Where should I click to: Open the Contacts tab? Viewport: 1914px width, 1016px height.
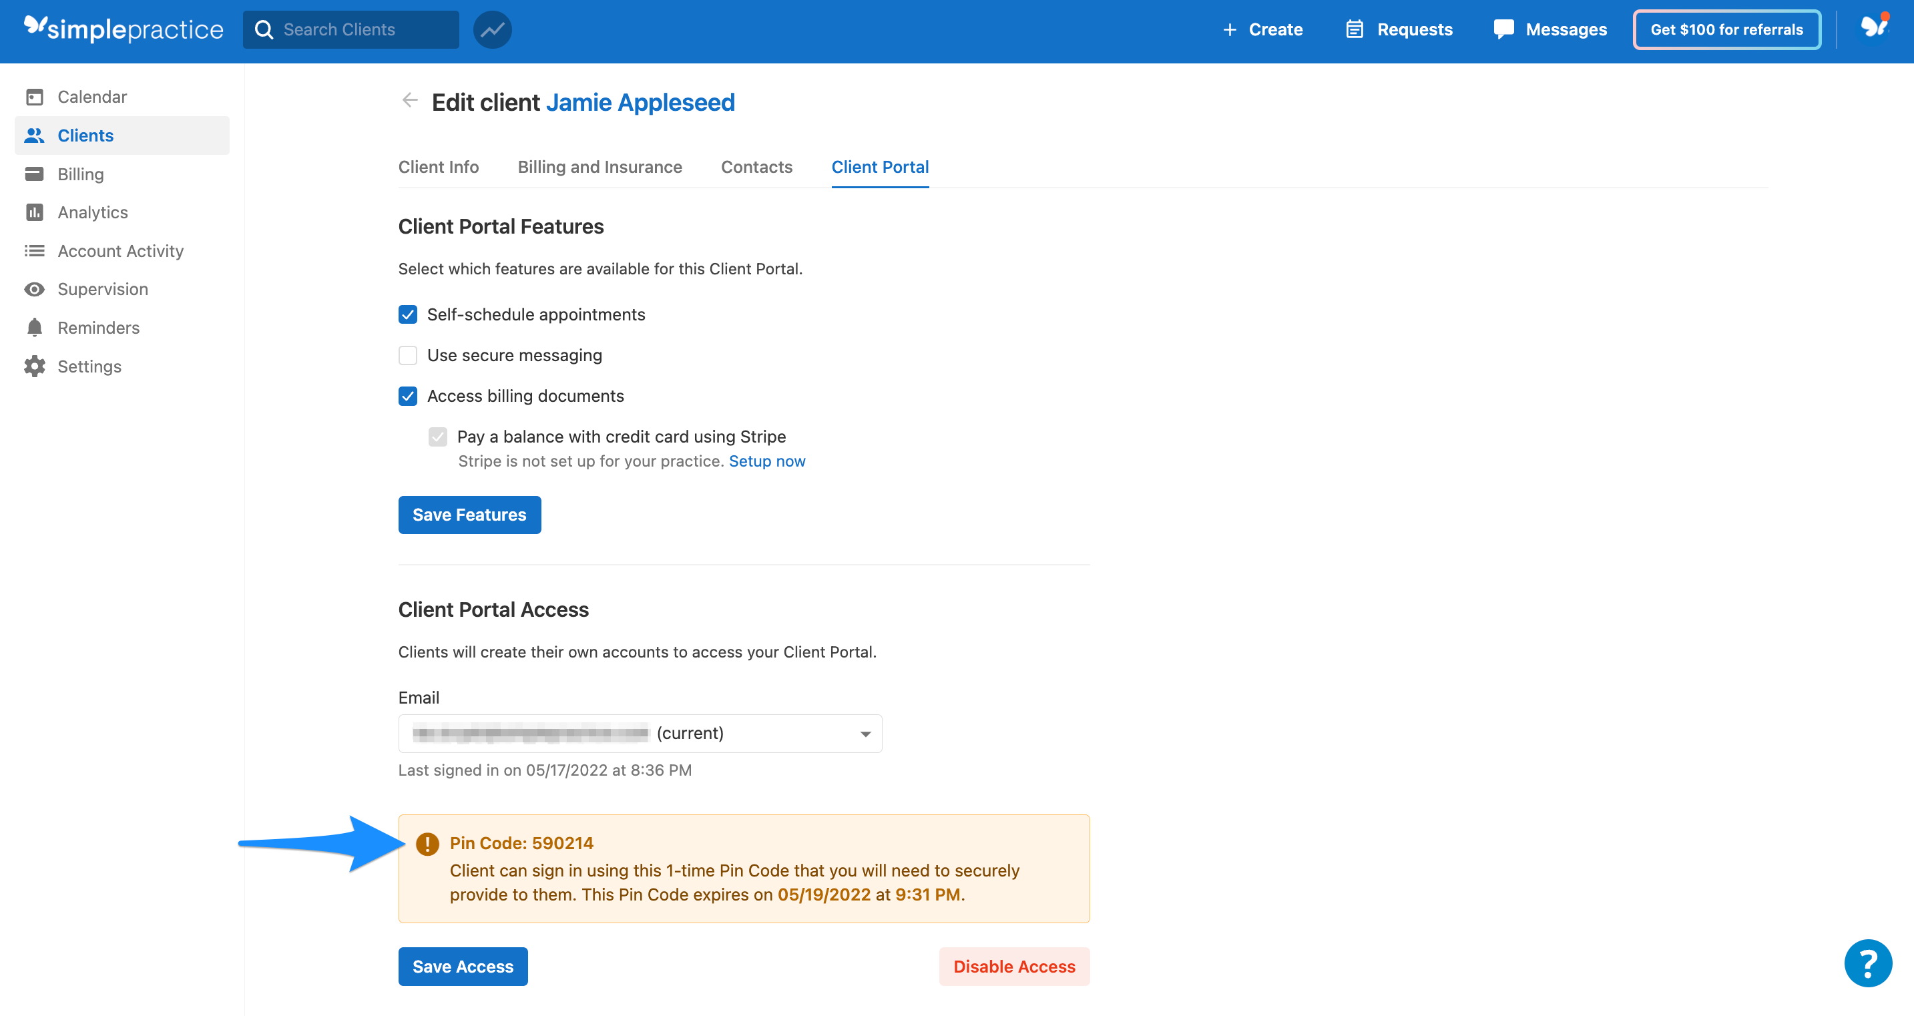(x=756, y=166)
